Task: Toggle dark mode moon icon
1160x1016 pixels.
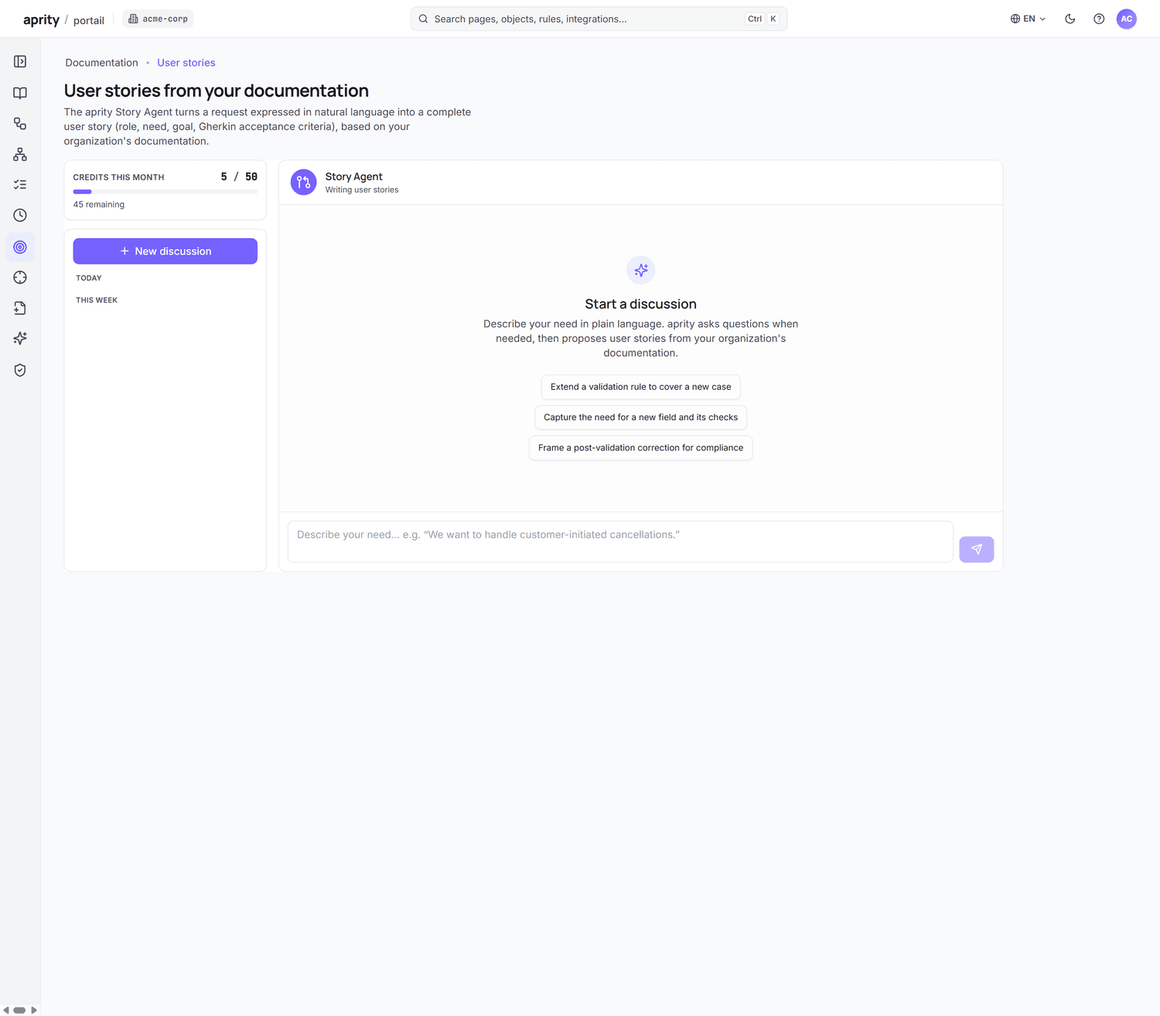Action: (1070, 19)
